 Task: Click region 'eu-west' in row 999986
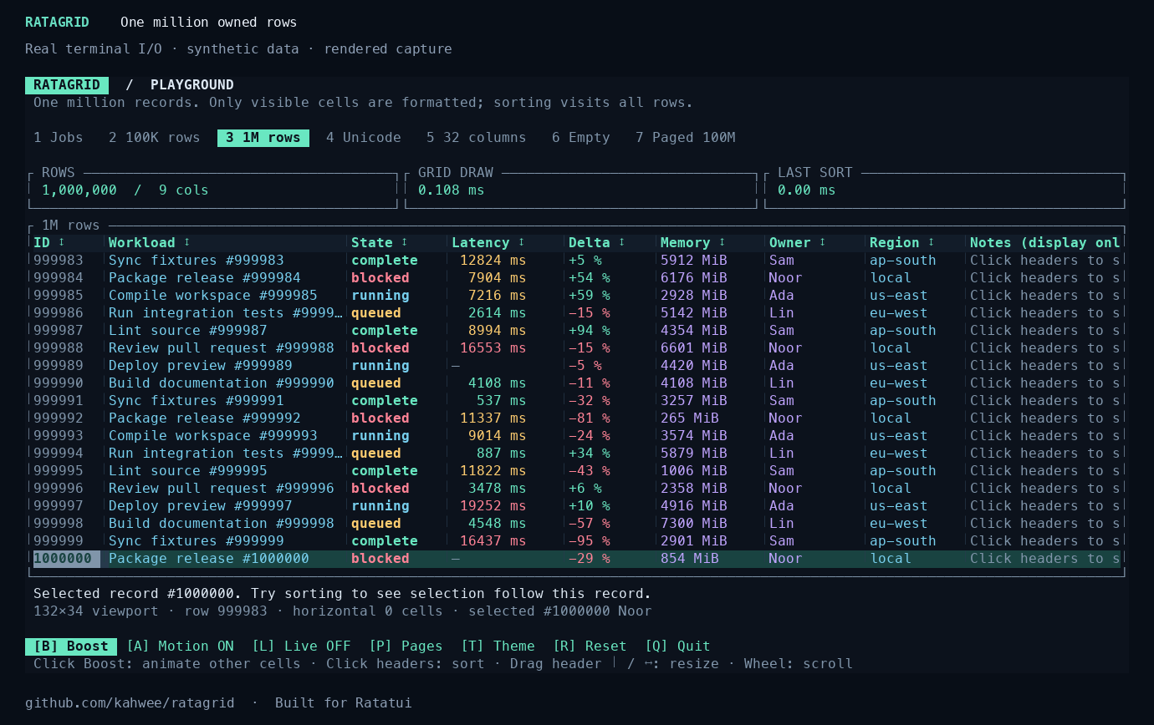pos(899,312)
